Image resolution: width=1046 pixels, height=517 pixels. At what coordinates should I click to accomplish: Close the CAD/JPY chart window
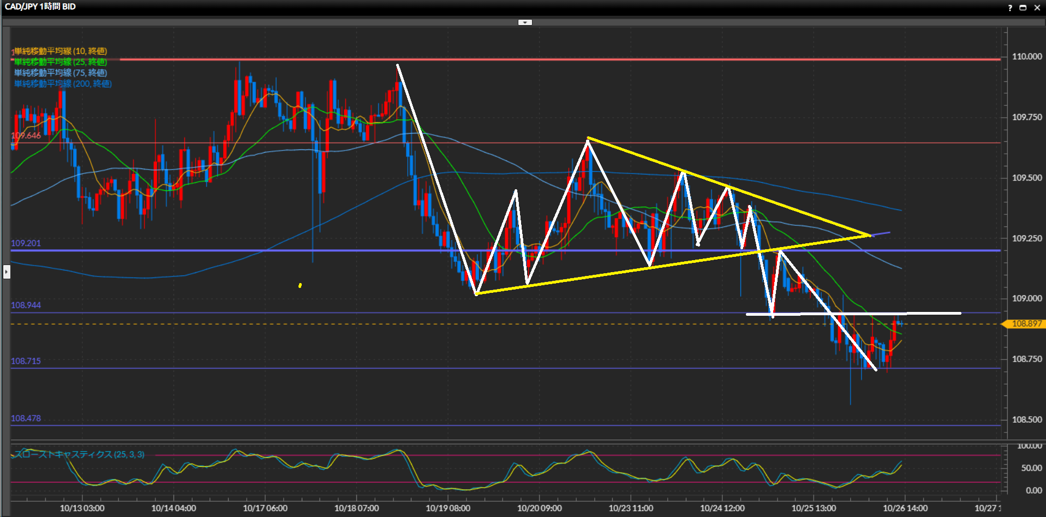1037,8
